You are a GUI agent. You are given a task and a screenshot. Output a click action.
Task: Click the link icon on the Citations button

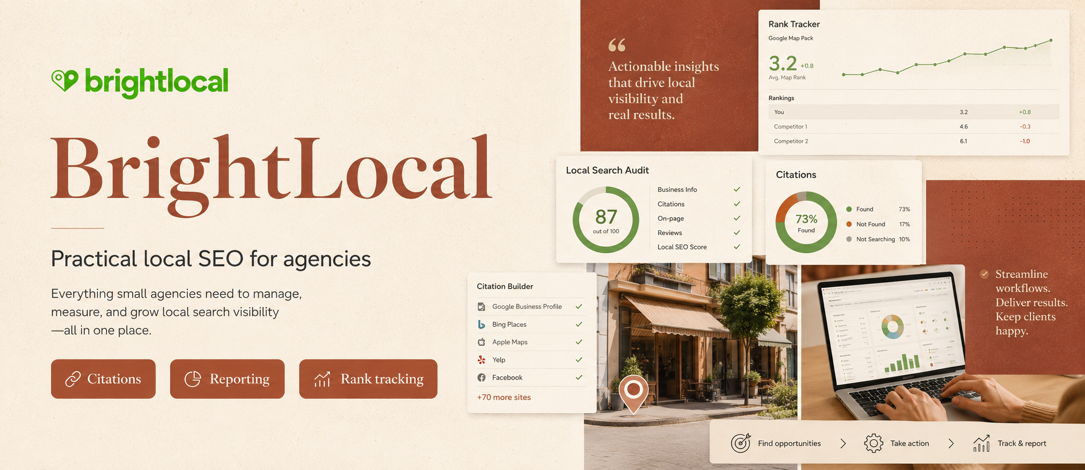(x=73, y=379)
